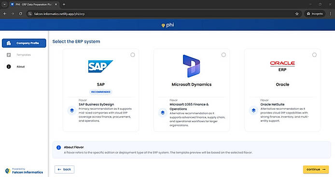This screenshot has width=335, height=177.
Task: Click the Microsoft Dynamics logo
Action: click(x=192, y=66)
